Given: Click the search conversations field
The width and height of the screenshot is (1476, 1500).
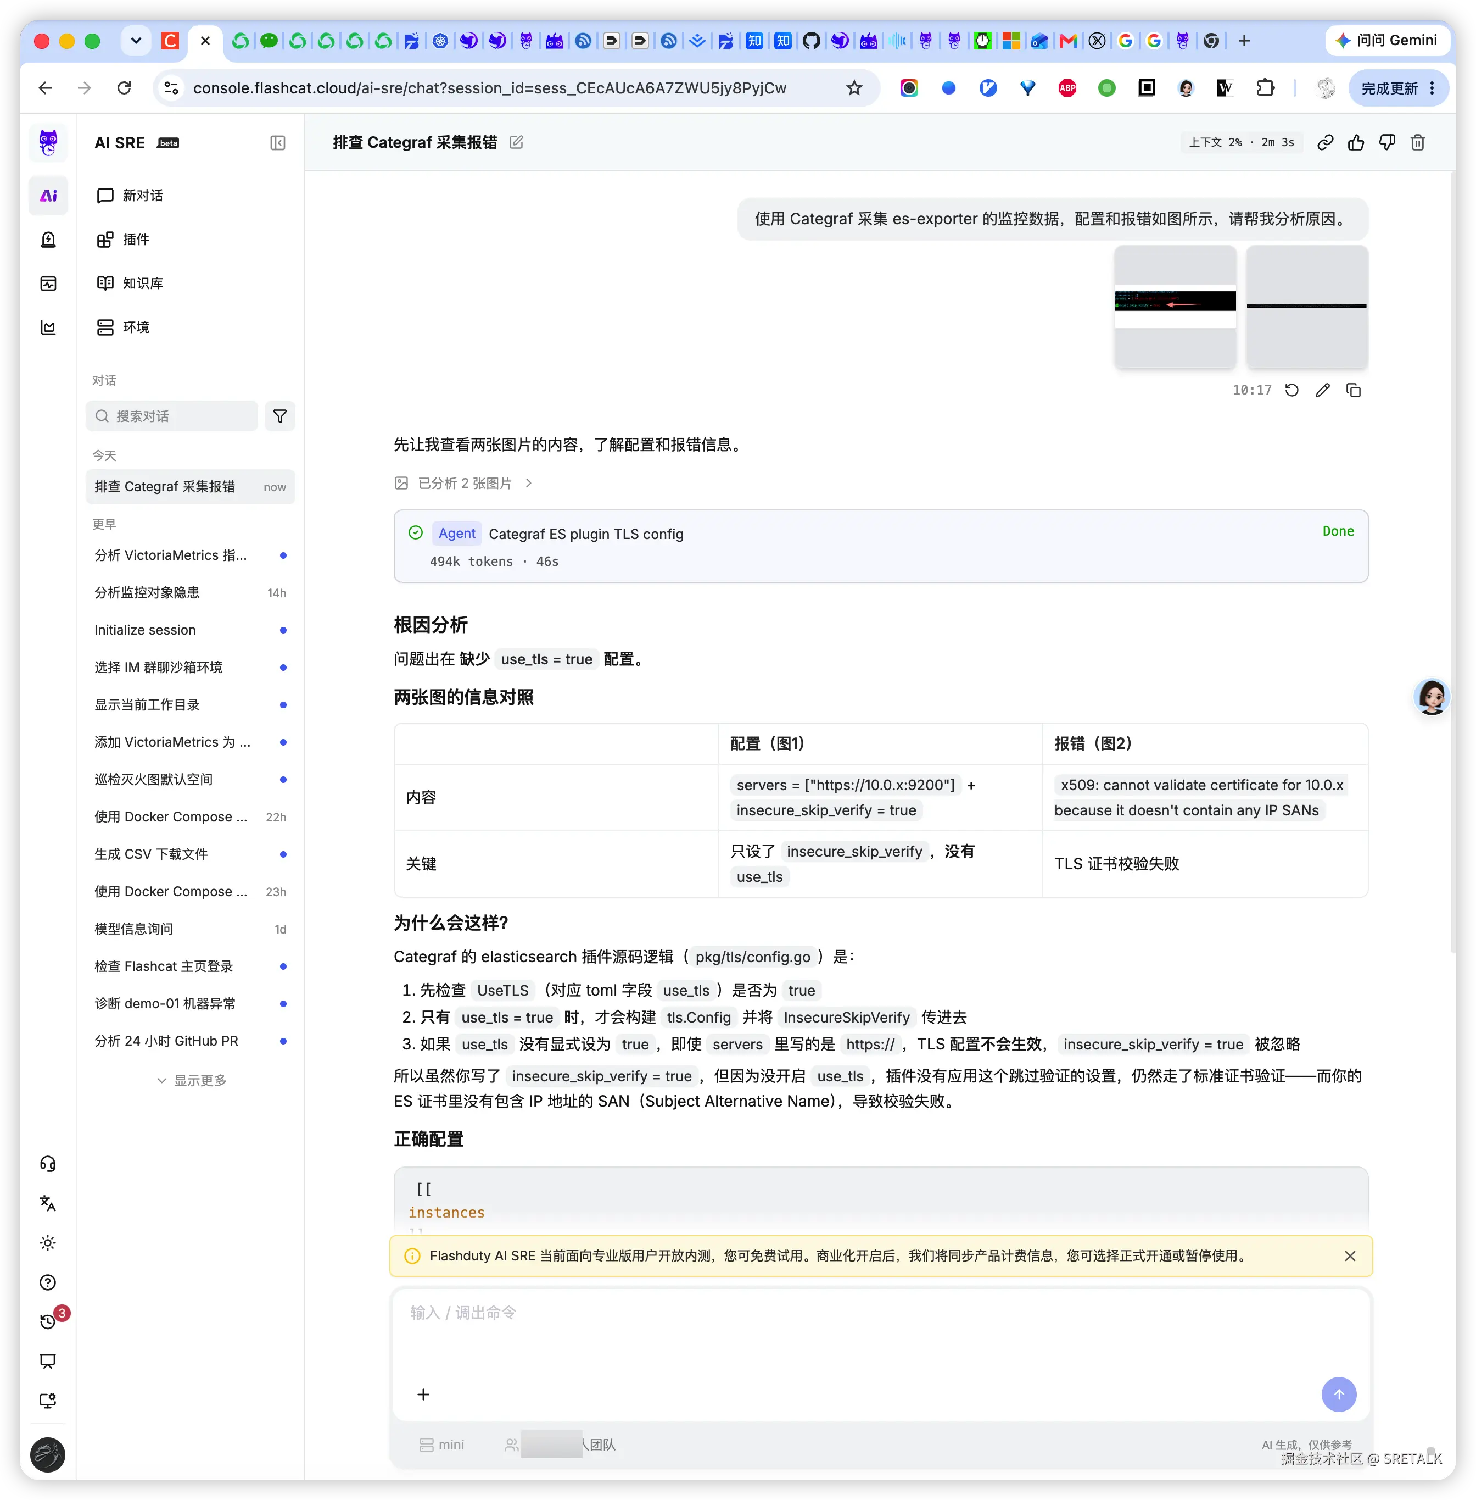Looking at the screenshot, I should [x=171, y=416].
